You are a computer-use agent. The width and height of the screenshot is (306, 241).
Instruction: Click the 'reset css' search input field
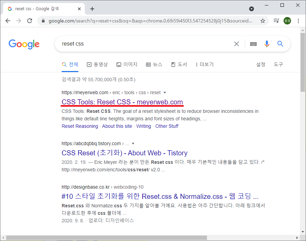coord(144,44)
